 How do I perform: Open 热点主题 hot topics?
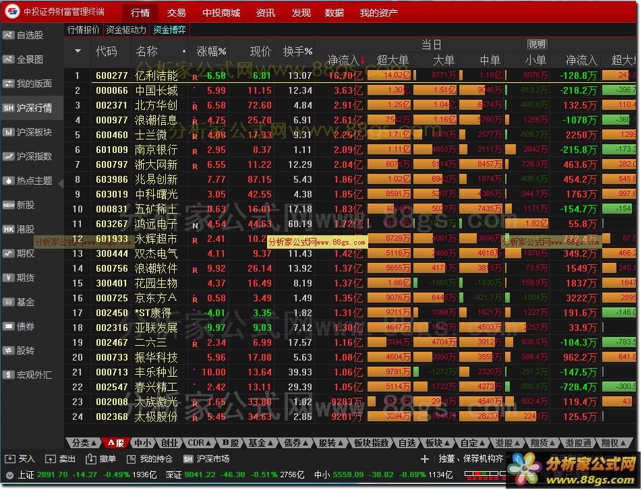[28, 181]
